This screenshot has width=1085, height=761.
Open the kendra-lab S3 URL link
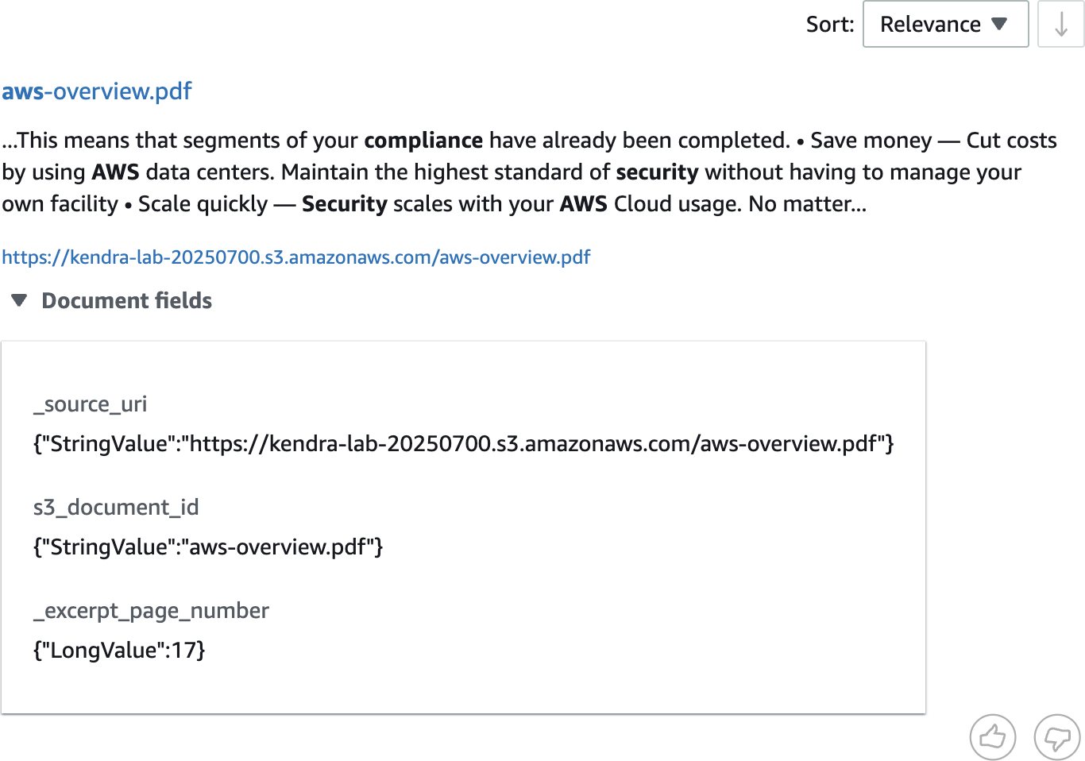pyautogui.click(x=296, y=257)
